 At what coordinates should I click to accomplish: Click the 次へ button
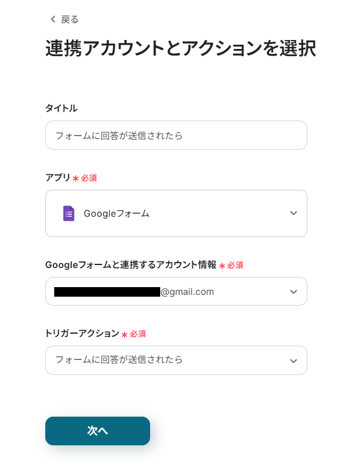click(98, 430)
